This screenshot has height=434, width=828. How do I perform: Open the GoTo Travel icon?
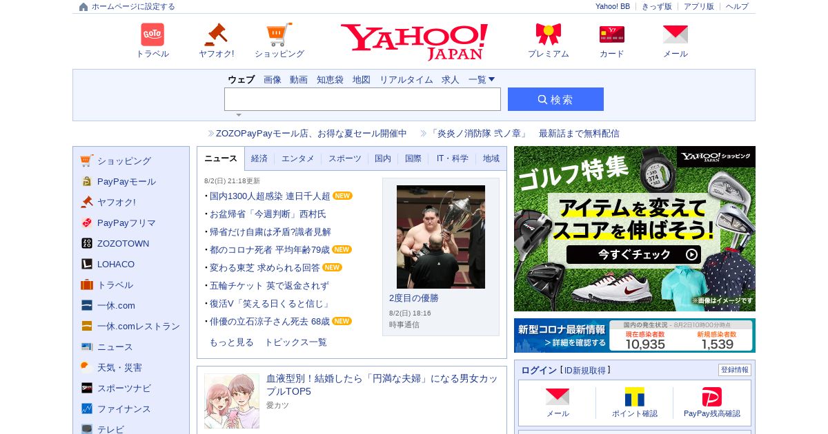[x=152, y=34]
